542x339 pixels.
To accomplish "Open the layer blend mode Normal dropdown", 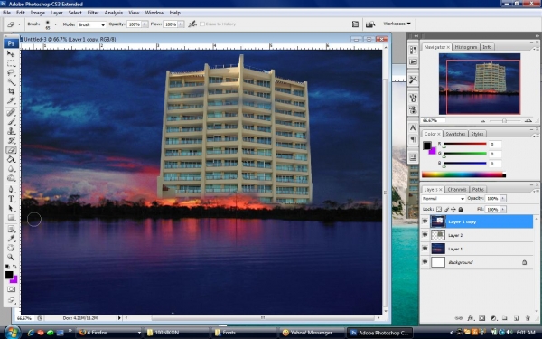I will tap(444, 199).
